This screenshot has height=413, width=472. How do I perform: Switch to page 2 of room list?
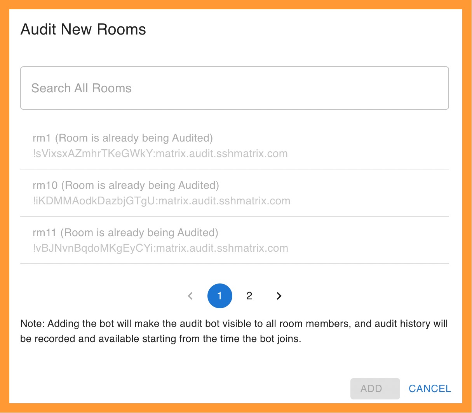point(249,296)
